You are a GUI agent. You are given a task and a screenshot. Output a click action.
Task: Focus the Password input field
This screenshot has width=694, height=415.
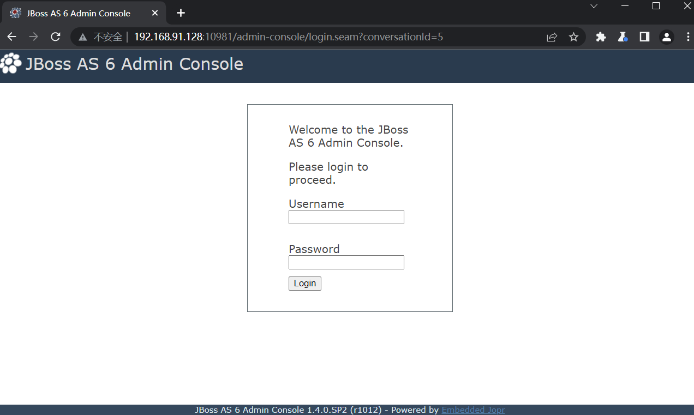pos(346,262)
